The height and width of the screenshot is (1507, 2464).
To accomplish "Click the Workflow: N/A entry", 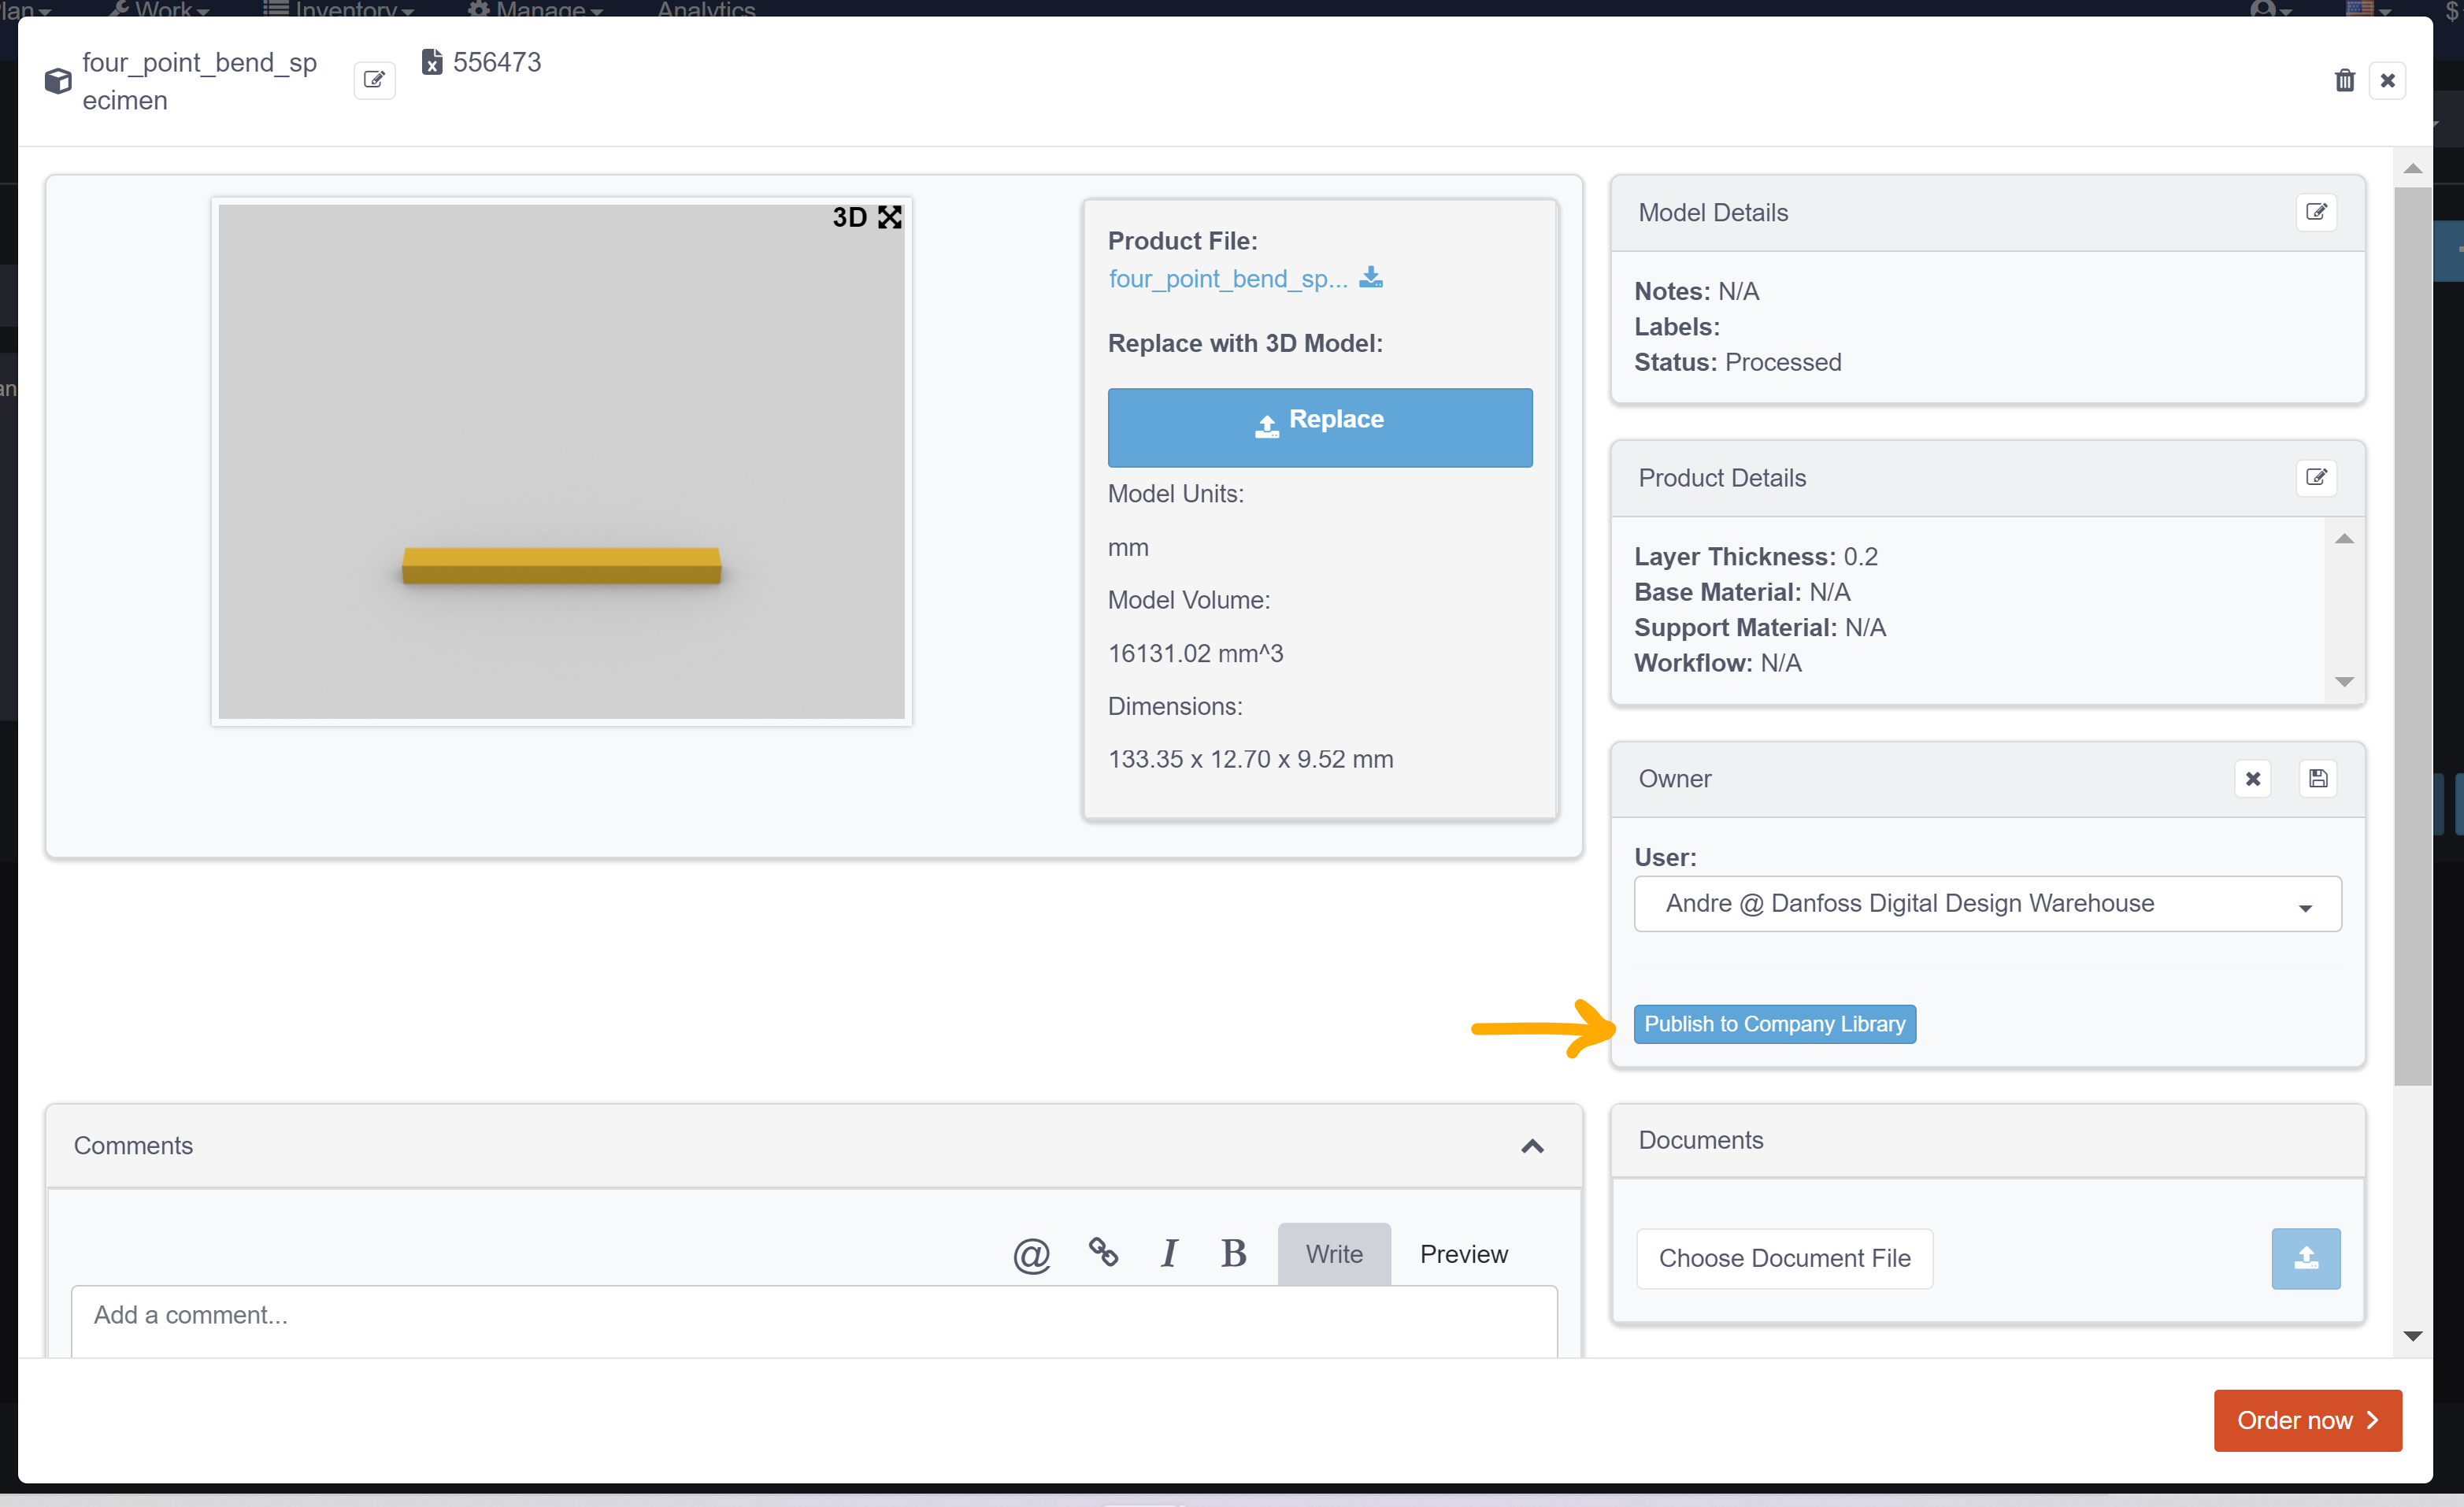I will (x=1717, y=663).
